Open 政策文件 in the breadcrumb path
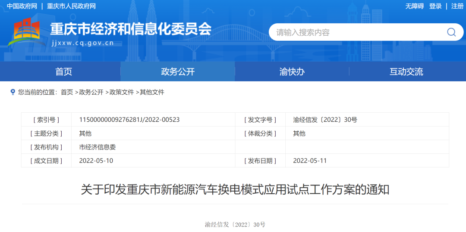Viewport: 466px width, 232px height. 121,92
